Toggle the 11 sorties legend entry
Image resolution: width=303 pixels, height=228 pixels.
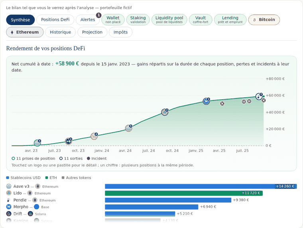click(71, 158)
